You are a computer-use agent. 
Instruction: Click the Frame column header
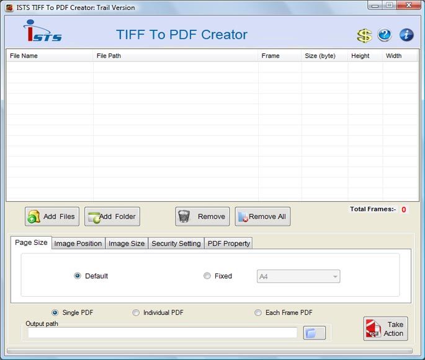280,56
